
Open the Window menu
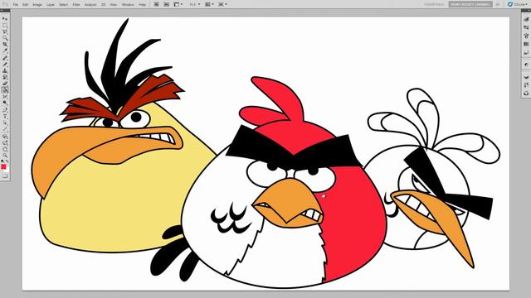128,5
